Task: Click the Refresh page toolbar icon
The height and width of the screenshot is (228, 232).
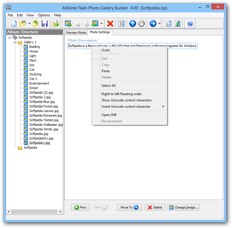Action: (x=177, y=23)
